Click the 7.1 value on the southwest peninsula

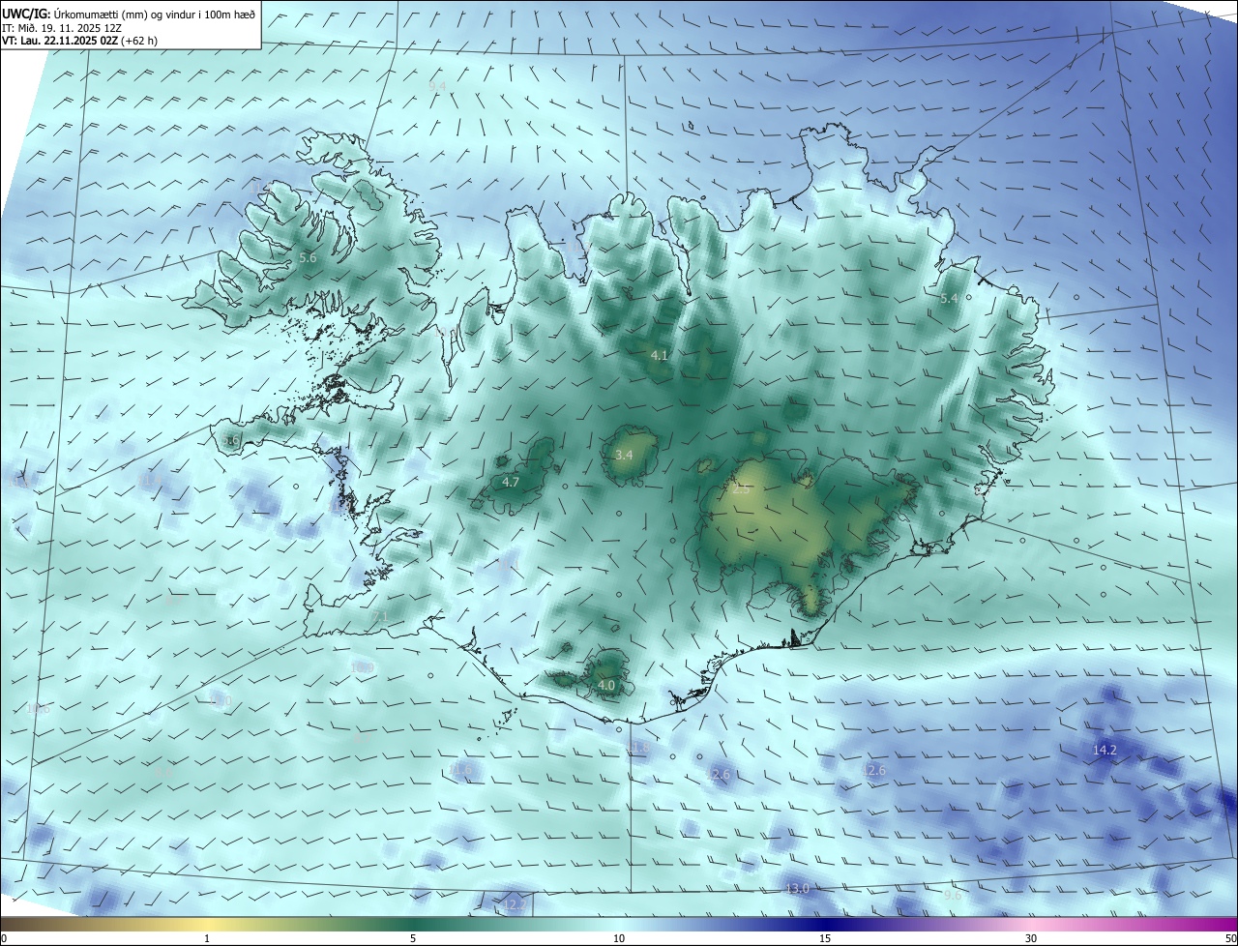point(379,616)
